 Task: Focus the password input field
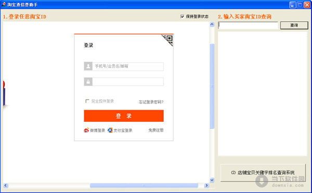coord(128,82)
